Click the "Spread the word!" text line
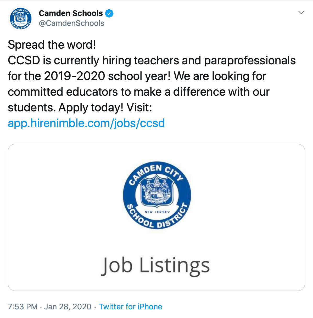313x318 pixels. (52, 45)
